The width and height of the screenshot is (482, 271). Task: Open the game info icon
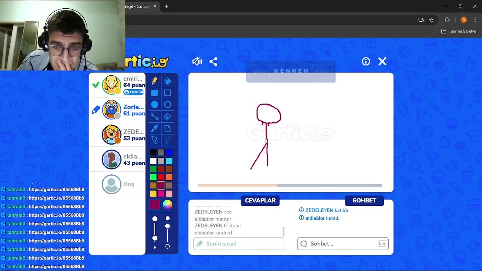(366, 61)
